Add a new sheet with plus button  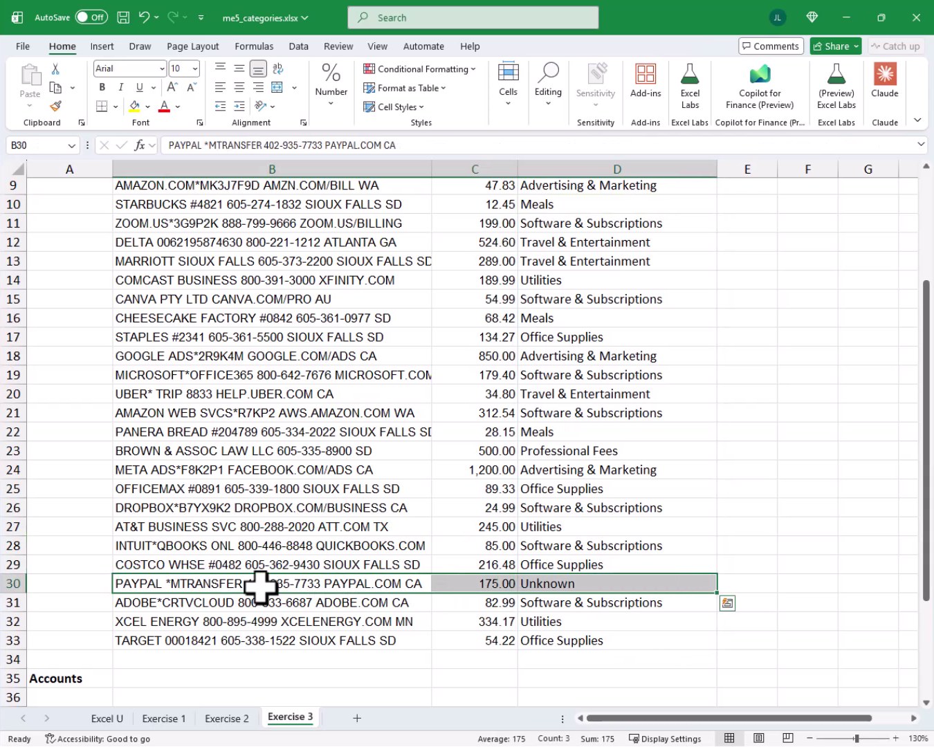pyautogui.click(x=357, y=719)
